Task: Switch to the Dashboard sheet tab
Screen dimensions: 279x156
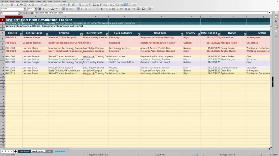Action: [x=24, y=151]
